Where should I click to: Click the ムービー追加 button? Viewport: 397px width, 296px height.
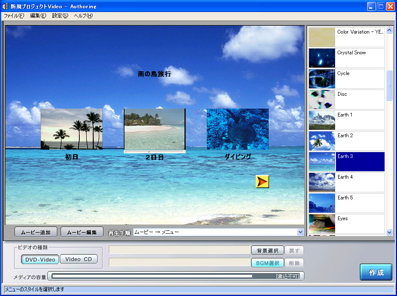[36, 233]
